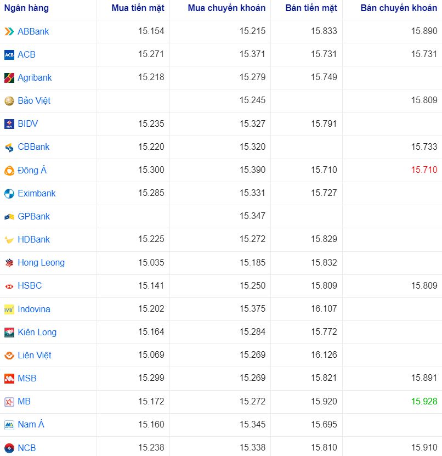The image size is (442, 456).
Task: Click the Agribank logo icon
Action: pos(9,78)
